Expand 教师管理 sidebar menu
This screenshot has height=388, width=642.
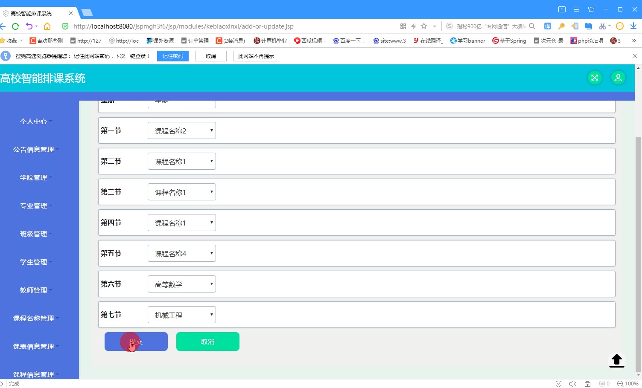click(36, 290)
